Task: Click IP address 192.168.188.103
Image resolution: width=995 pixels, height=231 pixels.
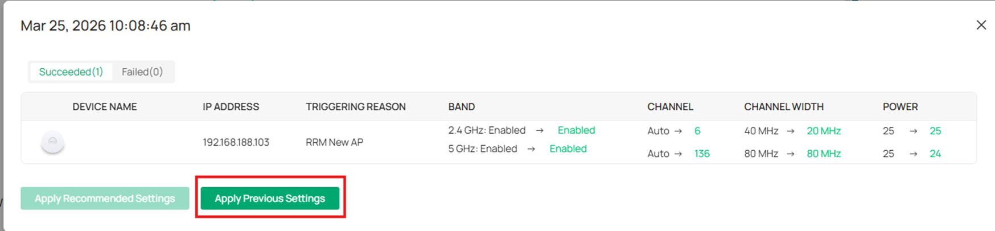Action: pos(236,142)
